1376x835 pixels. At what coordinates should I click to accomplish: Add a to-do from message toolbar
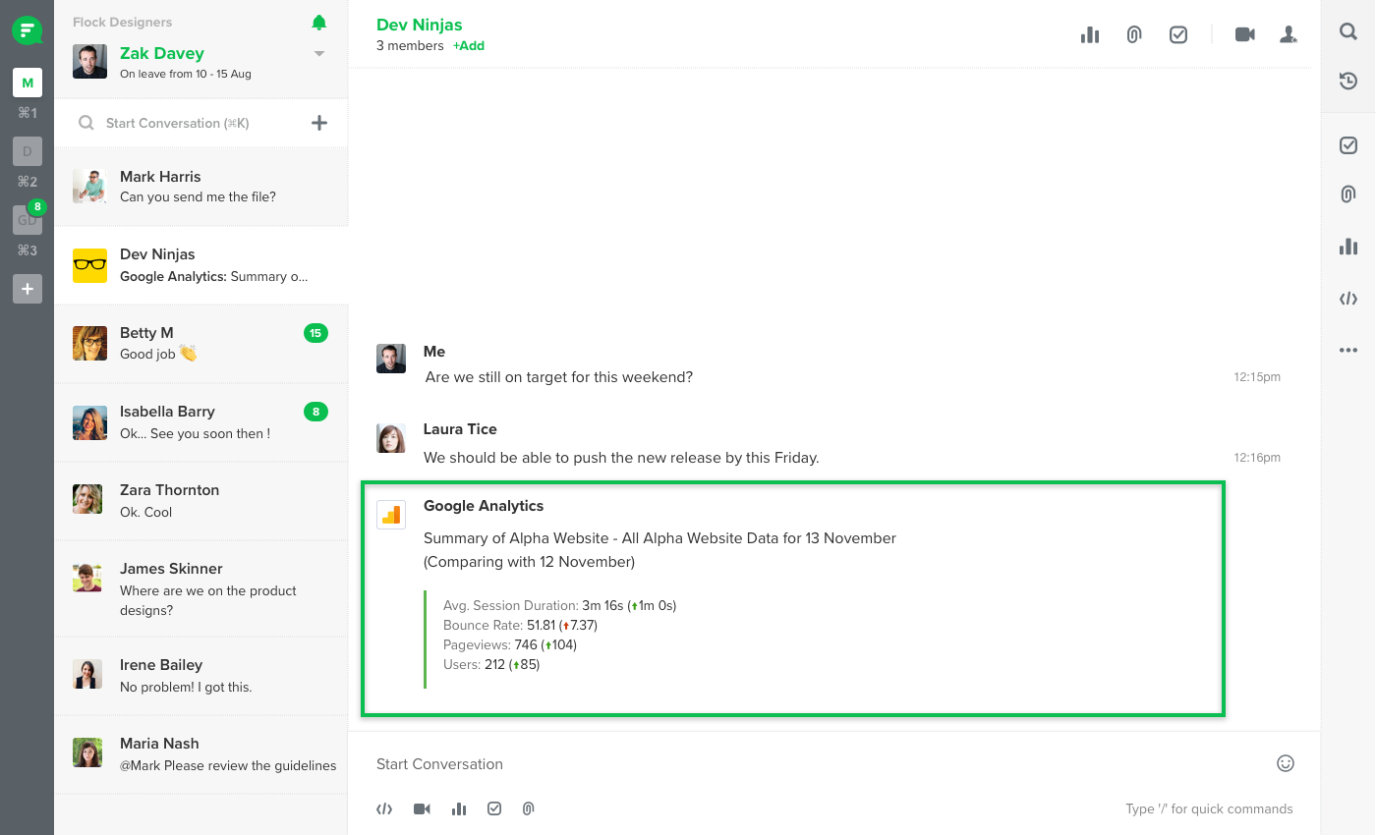[494, 809]
